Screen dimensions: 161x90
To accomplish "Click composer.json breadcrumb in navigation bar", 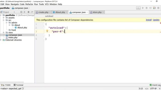I will 20,8.
